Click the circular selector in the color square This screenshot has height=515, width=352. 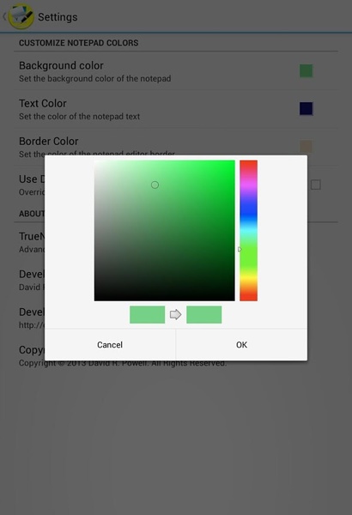click(x=155, y=185)
